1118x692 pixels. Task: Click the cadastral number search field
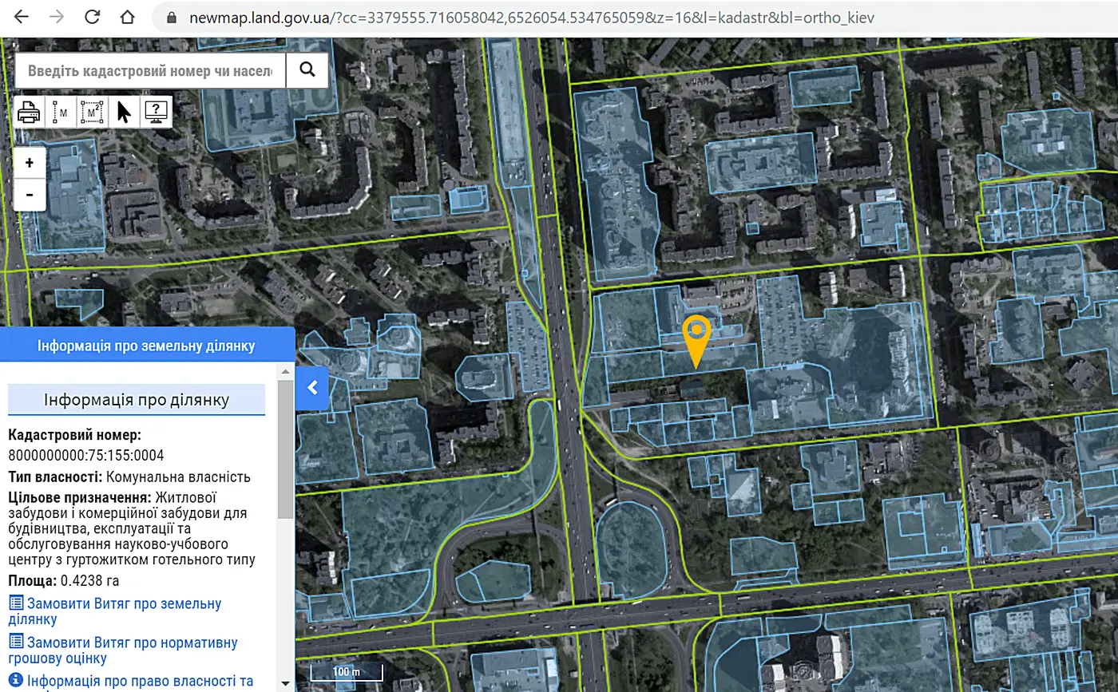point(150,70)
